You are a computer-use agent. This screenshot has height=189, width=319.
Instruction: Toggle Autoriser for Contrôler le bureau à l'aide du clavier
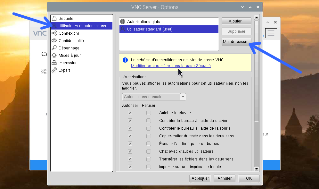click(x=130, y=121)
